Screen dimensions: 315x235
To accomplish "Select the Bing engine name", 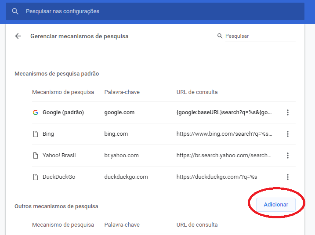I will [48, 134].
